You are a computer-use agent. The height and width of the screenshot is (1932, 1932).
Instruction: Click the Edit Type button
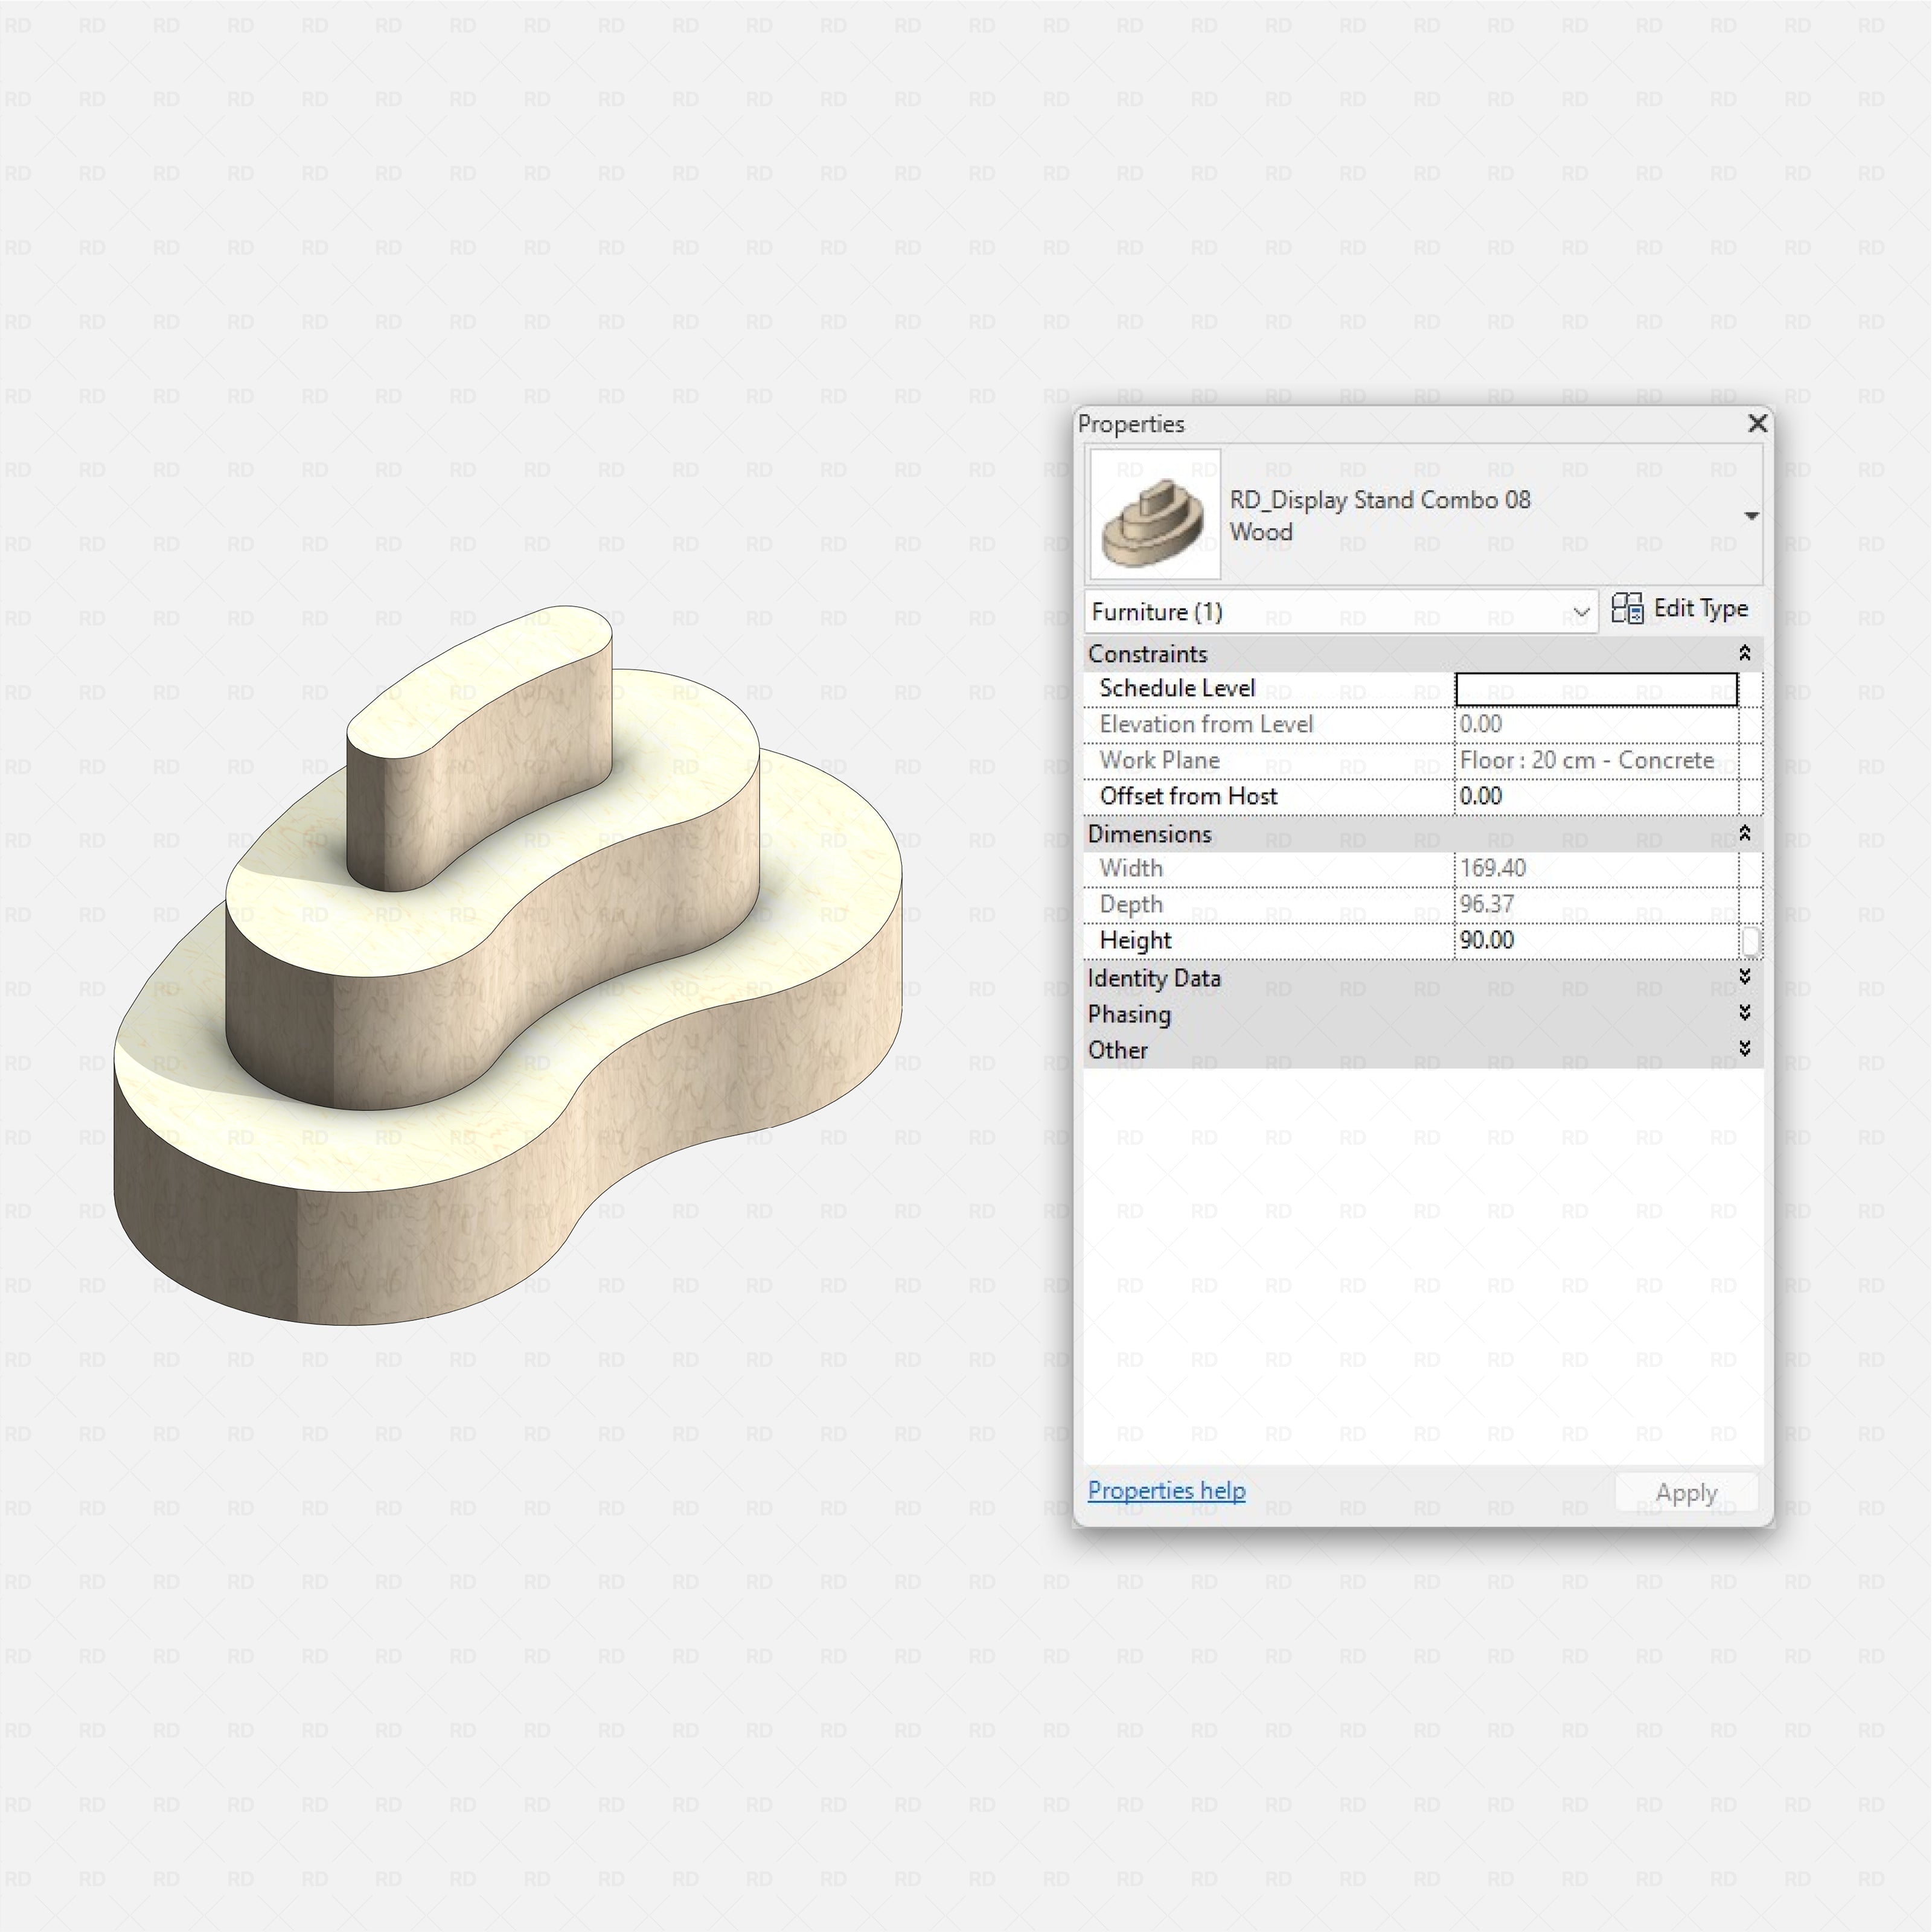[x=1680, y=608]
